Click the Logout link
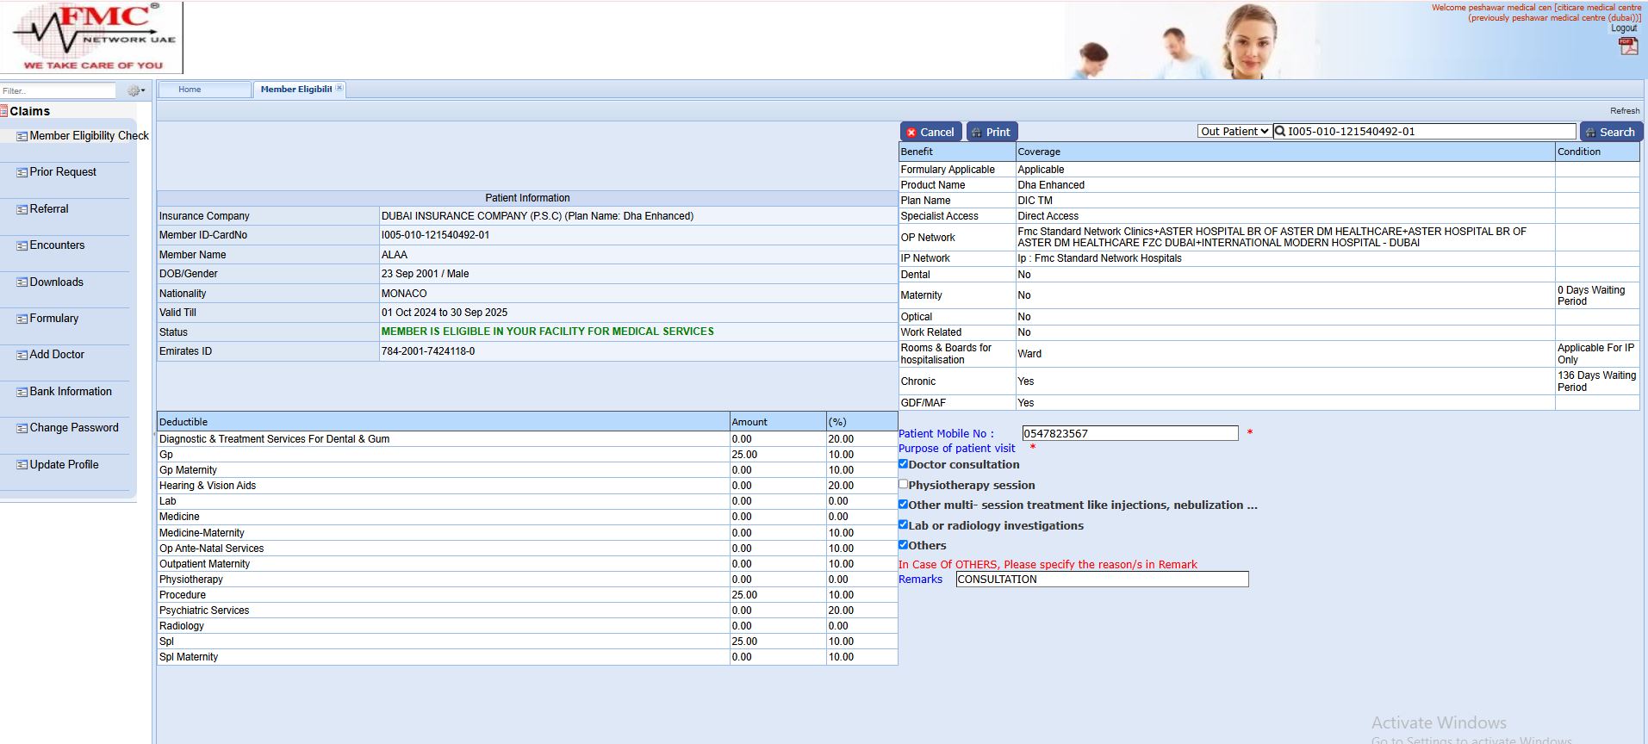1648x744 pixels. [x=1623, y=28]
